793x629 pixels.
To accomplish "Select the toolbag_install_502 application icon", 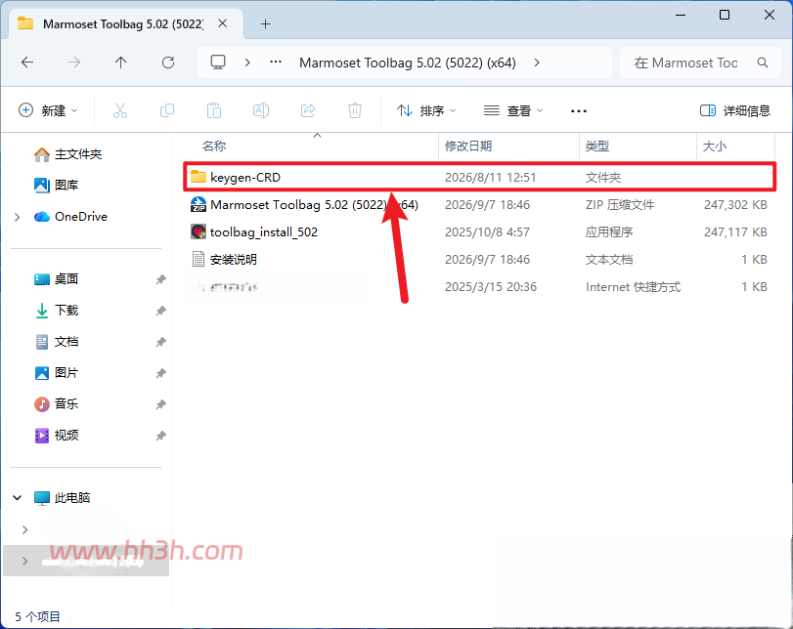I will click(x=198, y=231).
